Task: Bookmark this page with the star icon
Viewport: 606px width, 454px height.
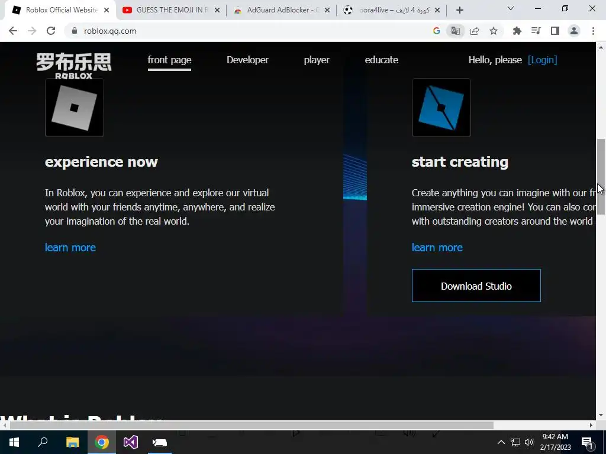Action: (493, 31)
